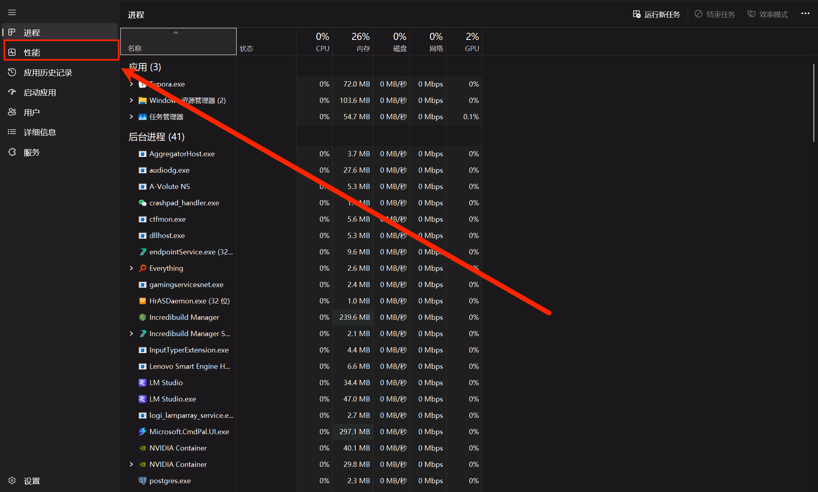Expand the 任务管理器 process group
Viewport: 818px width, 492px height.
click(131, 117)
